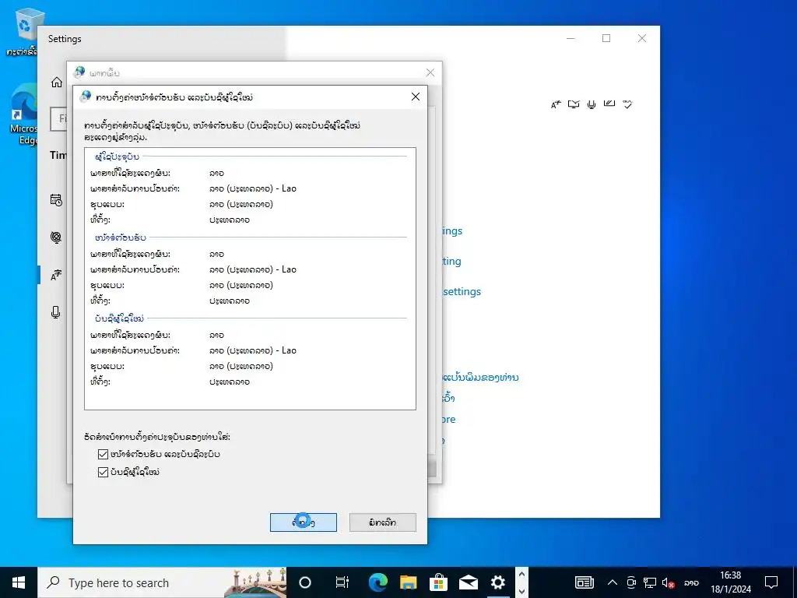Image resolution: width=797 pixels, height=598 pixels.
Task: Toggle the ໜ້າຈໍຕ້ອນຮັບ ແລະບັນຊີລະບົບ checkbox
Action: click(x=103, y=454)
